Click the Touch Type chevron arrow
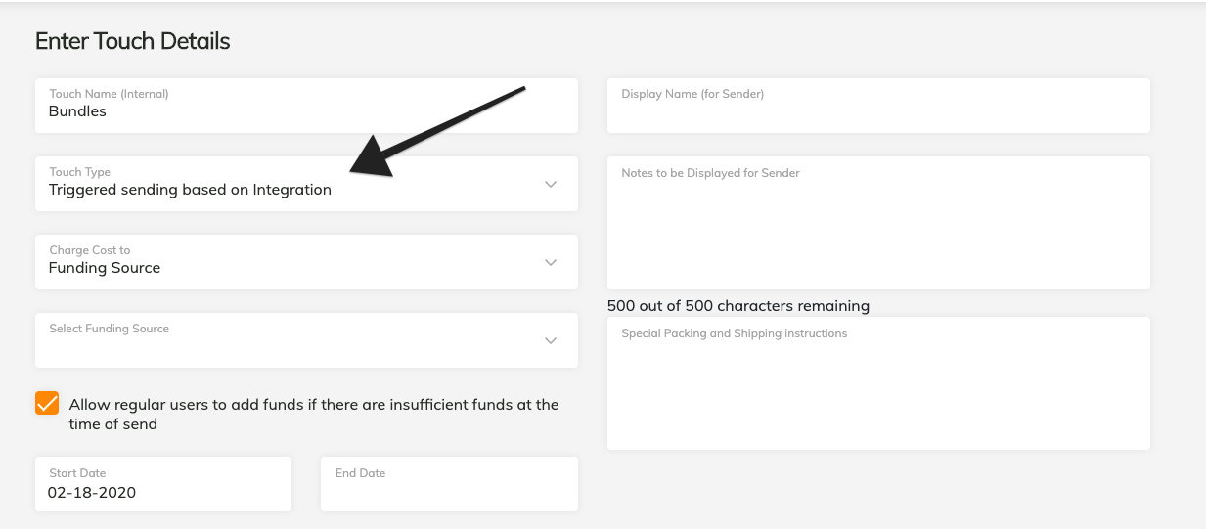Screen dimensions: 1206x529 (551, 184)
